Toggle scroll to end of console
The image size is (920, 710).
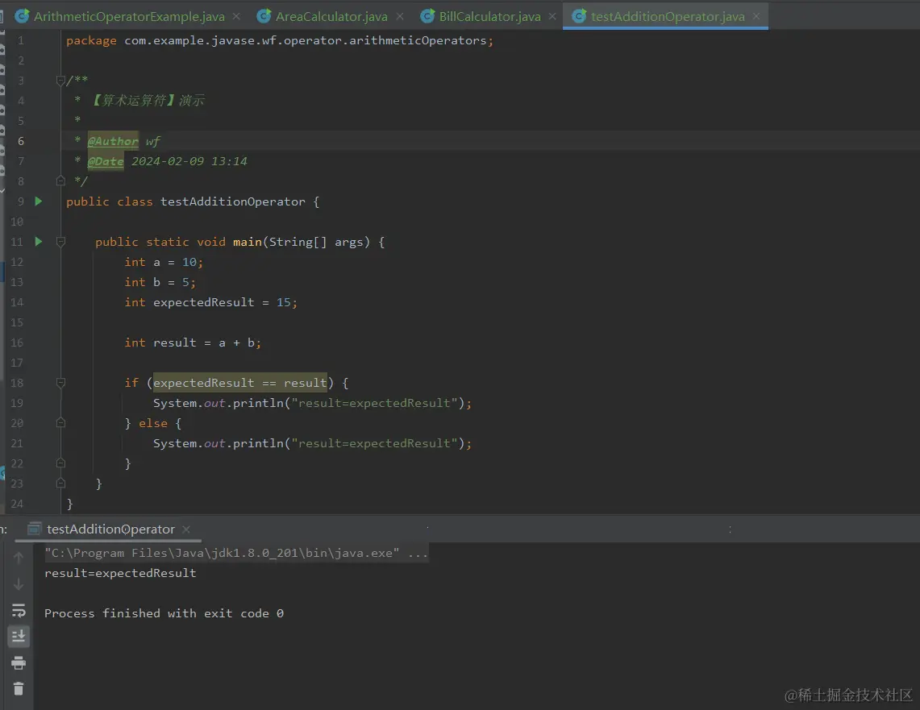point(19,636)
